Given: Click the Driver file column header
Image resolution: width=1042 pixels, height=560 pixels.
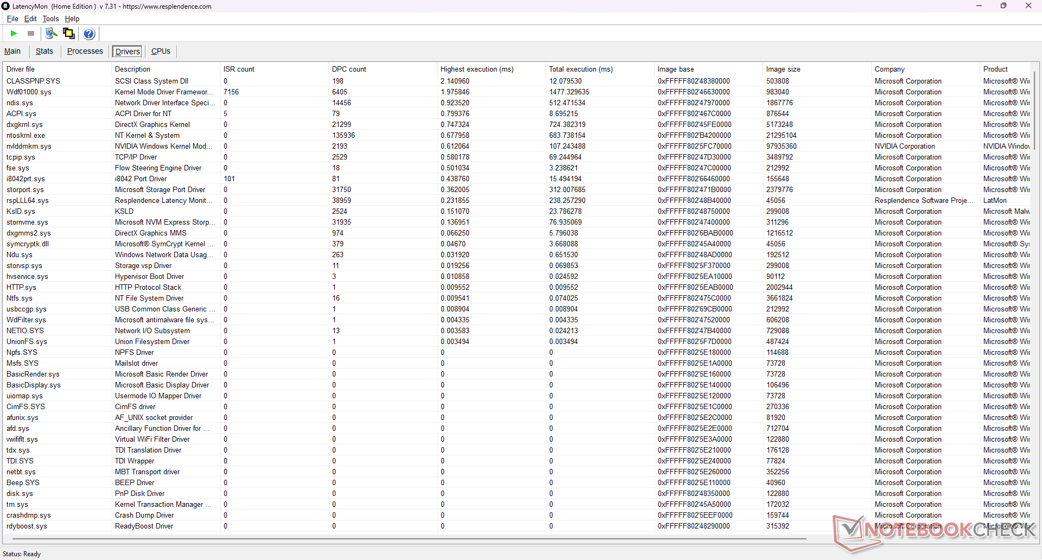Looking at the screenshot, I should pyautogui.click(x=21, y=69).
